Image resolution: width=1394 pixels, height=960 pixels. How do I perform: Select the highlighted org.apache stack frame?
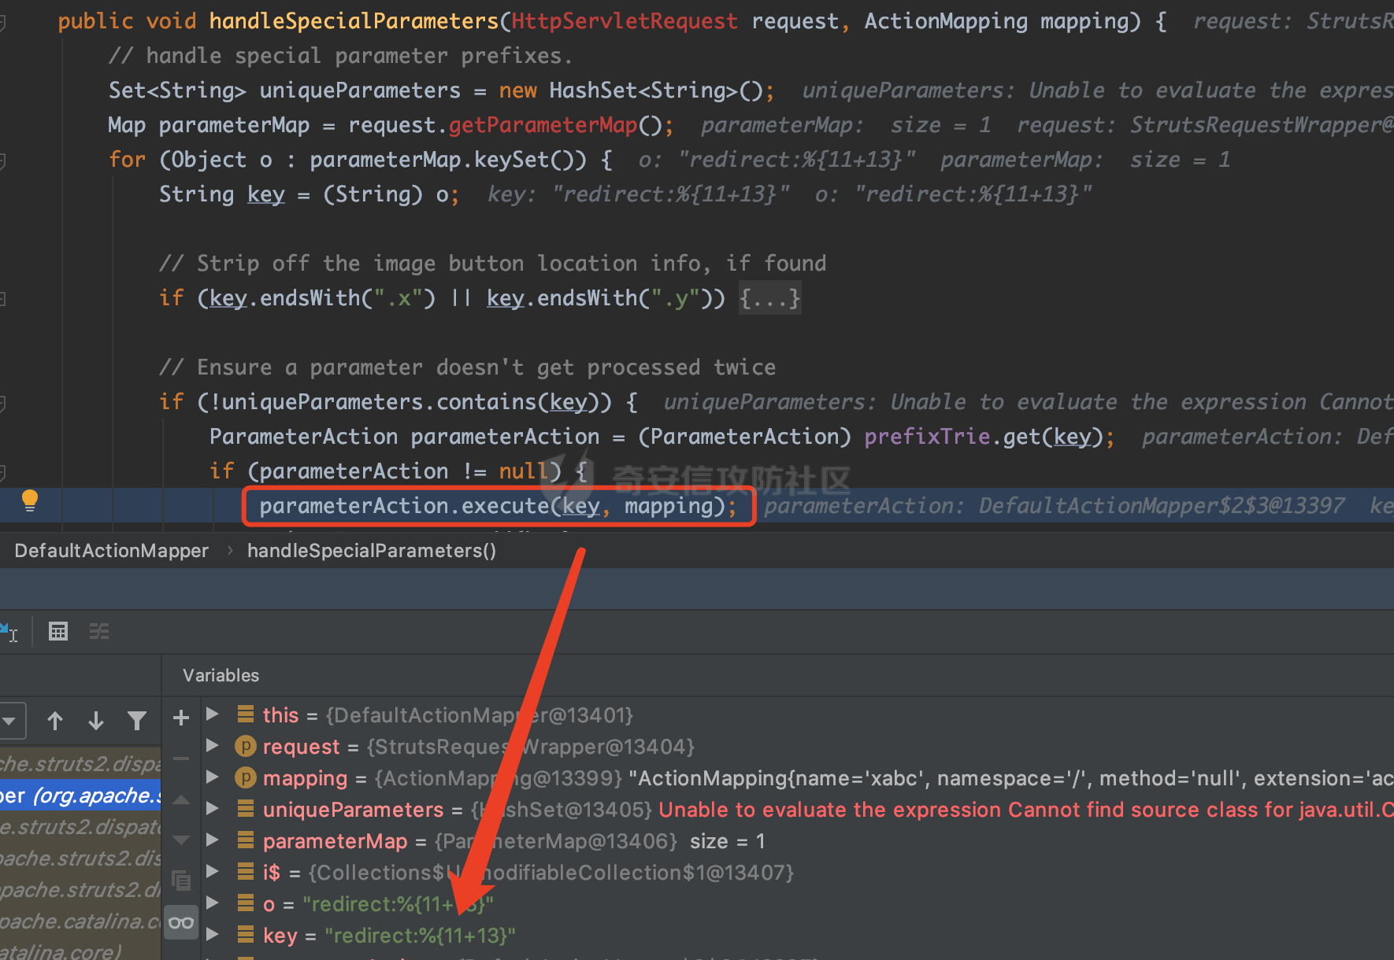coord(80,796)
